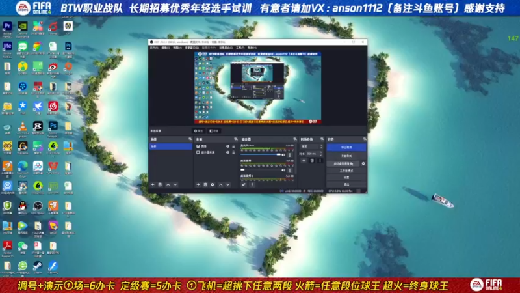The image size is (520, 293).
Task: Adjust transition duration spinner arrows
Action: [320, 154]
